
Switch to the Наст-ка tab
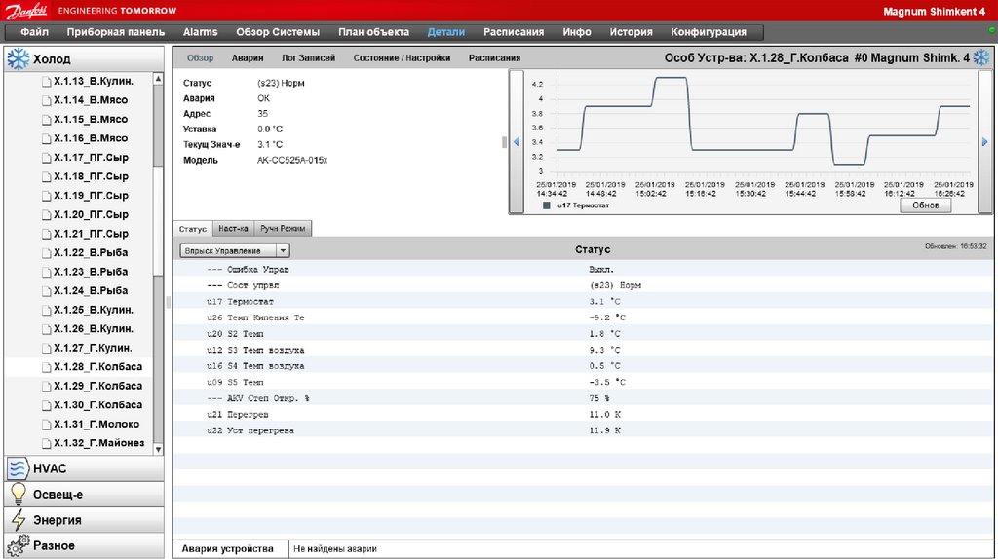tap(233, 229)
